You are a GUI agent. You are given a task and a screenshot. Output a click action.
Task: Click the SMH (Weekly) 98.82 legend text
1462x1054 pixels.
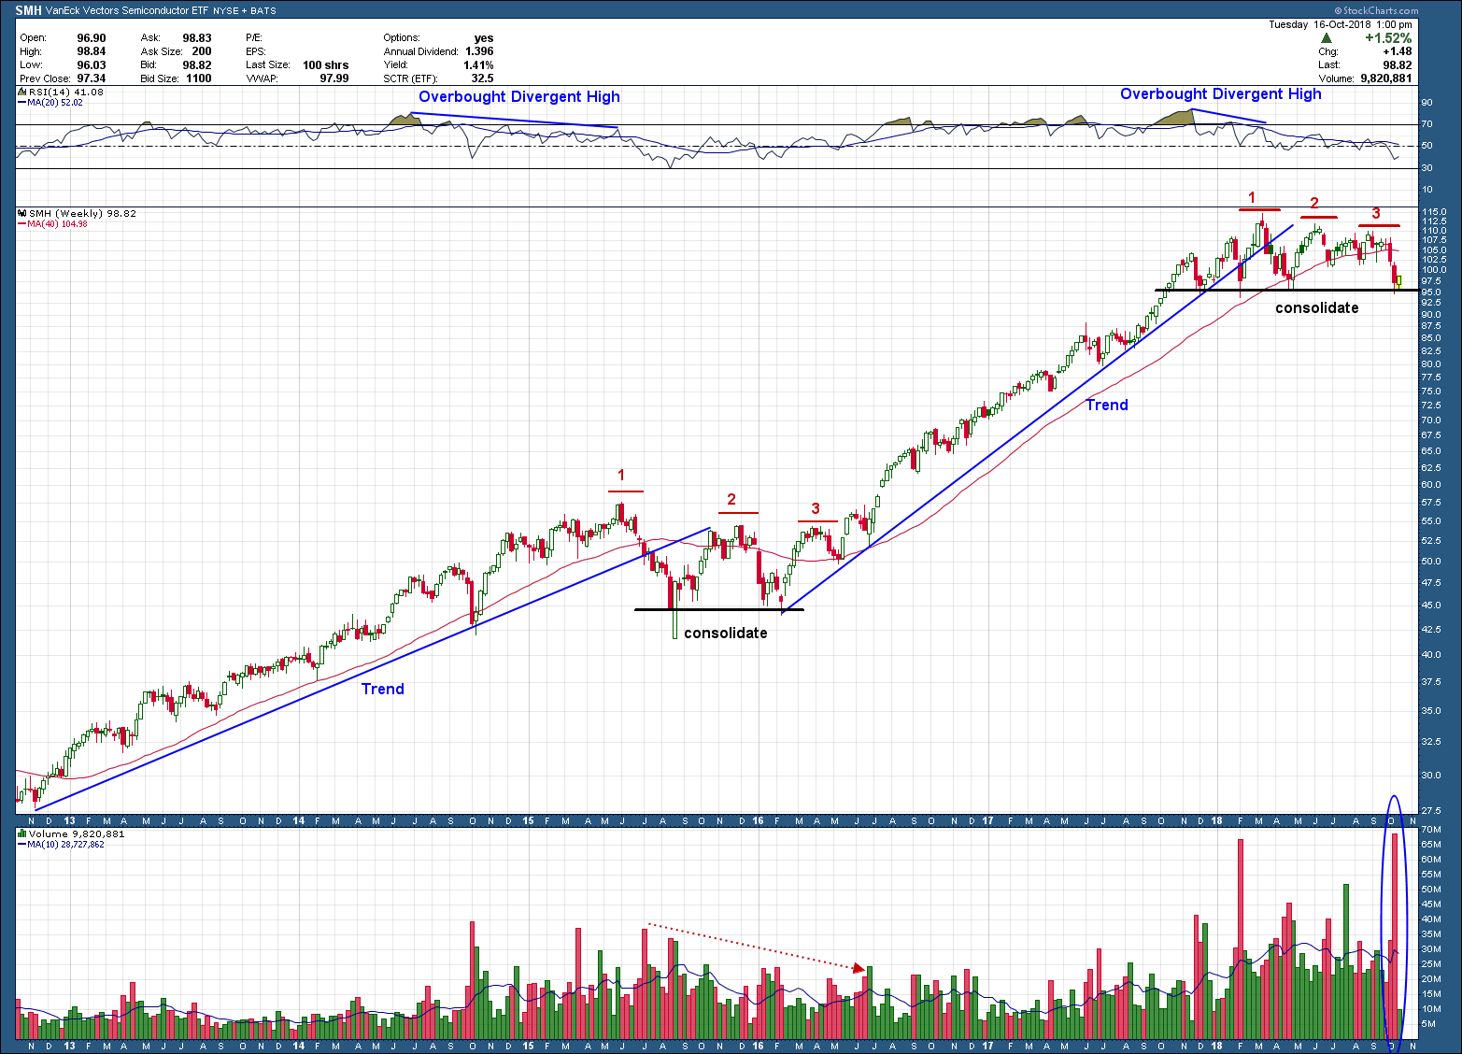83,214
